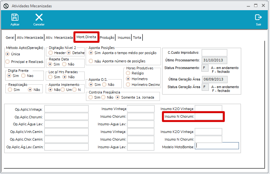270x174 pixels.
Task: Click the first Insumo-Agua Lav field
Action: click(141, 124)
